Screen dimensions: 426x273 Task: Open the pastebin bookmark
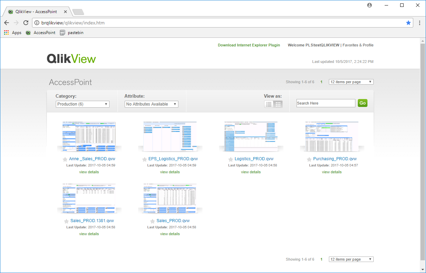point(72,33)
